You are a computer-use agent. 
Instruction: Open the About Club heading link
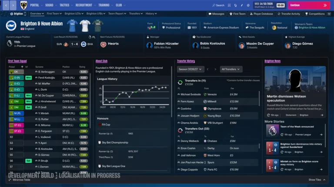101,61
